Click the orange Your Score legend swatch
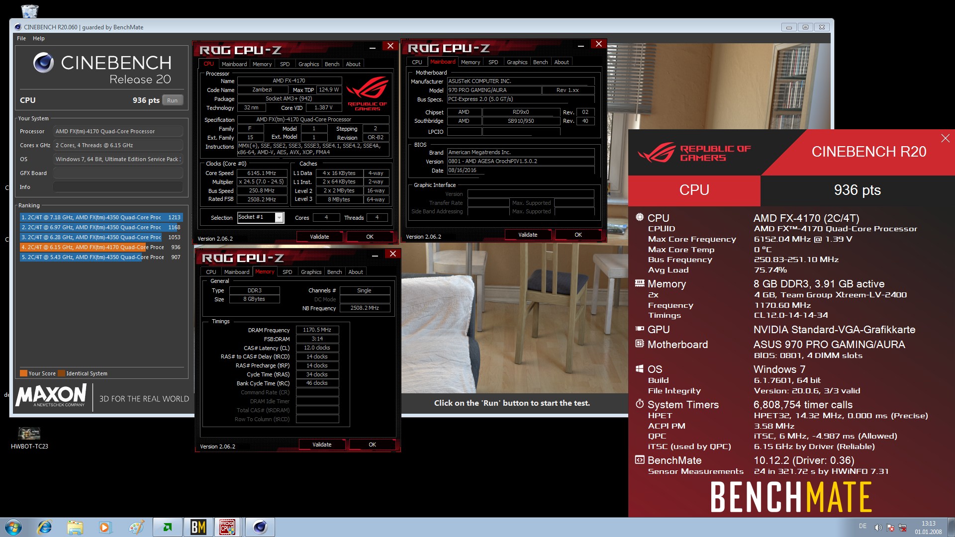 pos(23,373)
